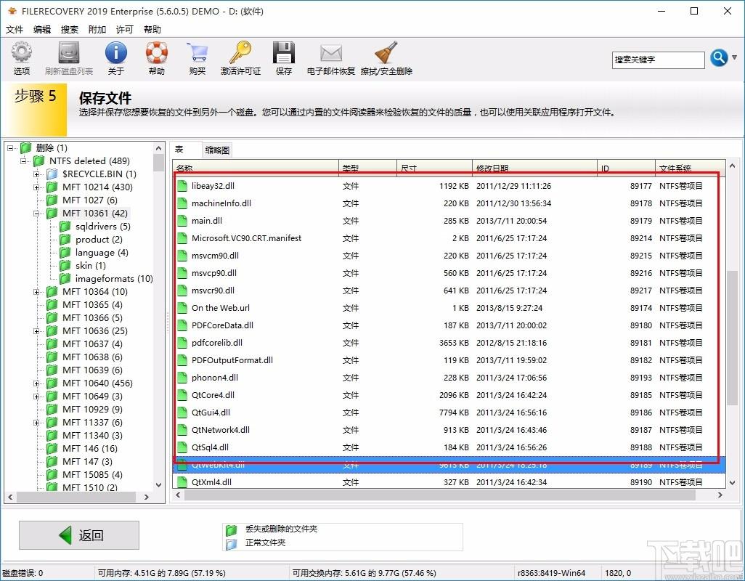Click folder icon of MFT 11340 (3)

pyautogui.click(x=52, y=436)
